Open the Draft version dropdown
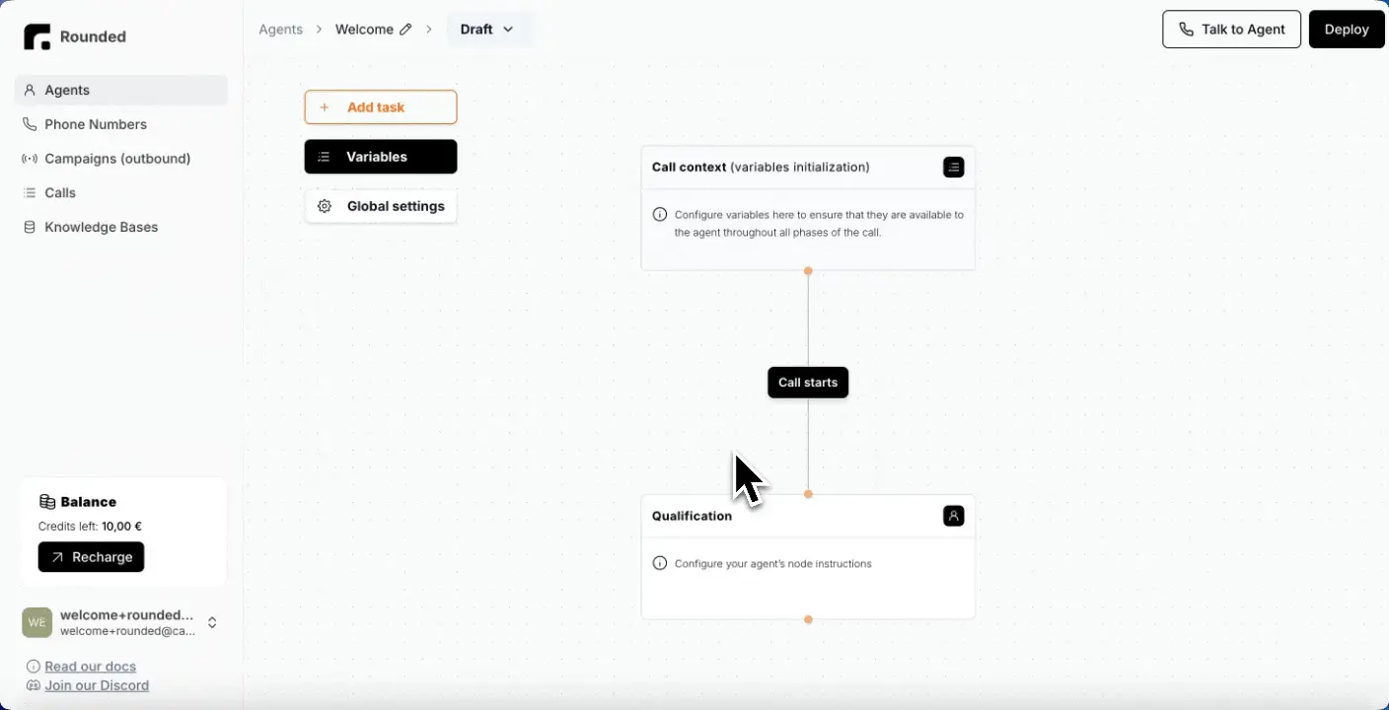The height and width of the screenshot is (710, 1389). [x=487, y=30]
